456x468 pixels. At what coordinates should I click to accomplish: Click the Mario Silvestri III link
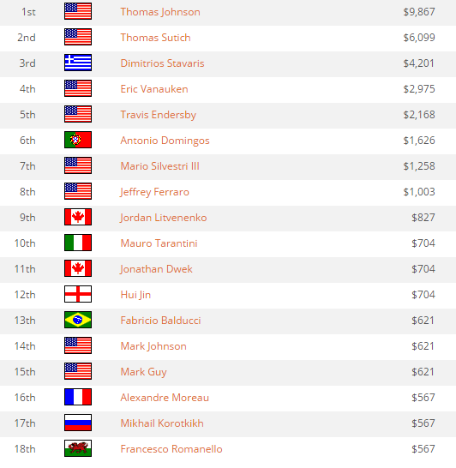(160, 166)
